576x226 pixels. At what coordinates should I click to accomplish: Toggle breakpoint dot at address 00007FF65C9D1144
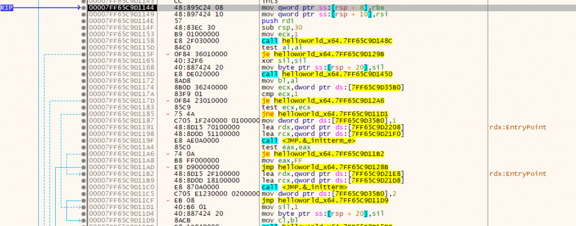[84, 8]
